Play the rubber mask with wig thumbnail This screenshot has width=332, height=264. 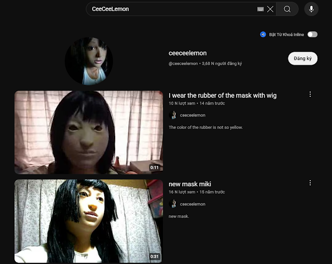(x=89, y=133)
